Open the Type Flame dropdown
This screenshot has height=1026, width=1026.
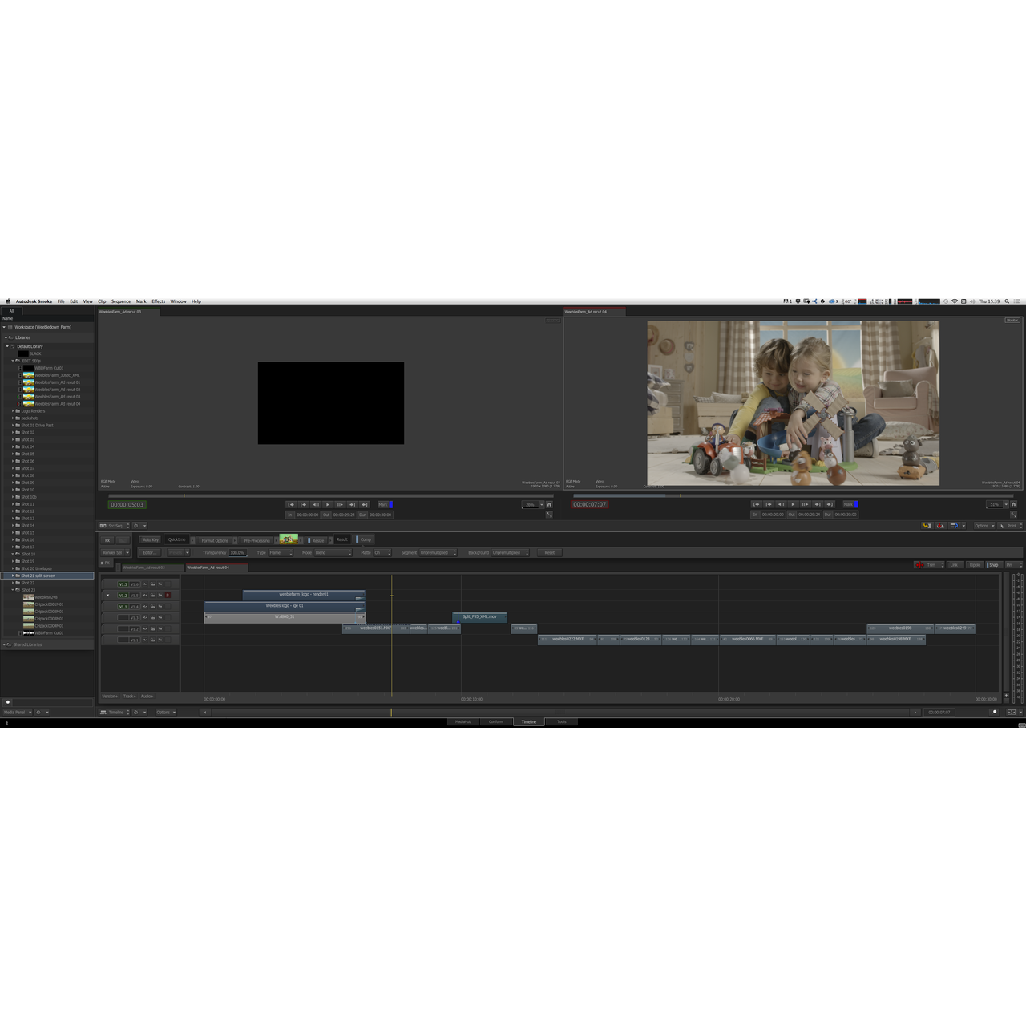click(281, 552)
